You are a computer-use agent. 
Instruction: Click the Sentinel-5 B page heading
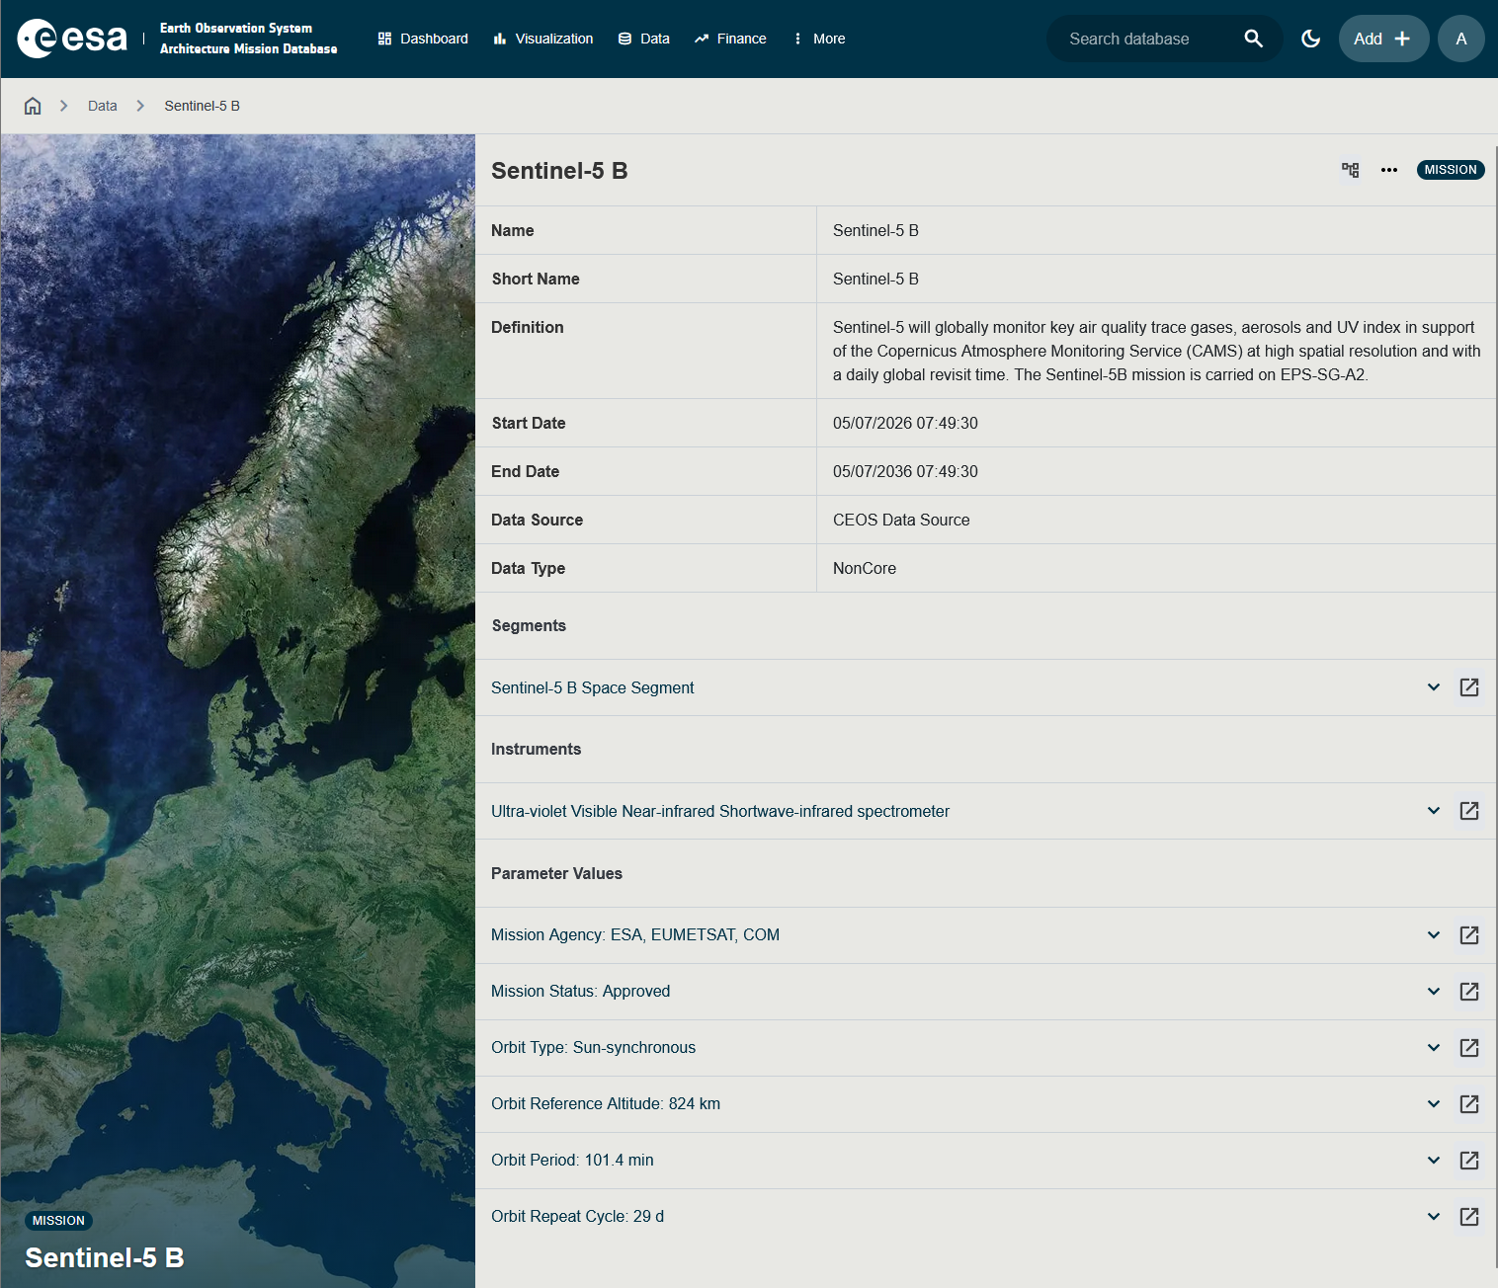(559, 171)
